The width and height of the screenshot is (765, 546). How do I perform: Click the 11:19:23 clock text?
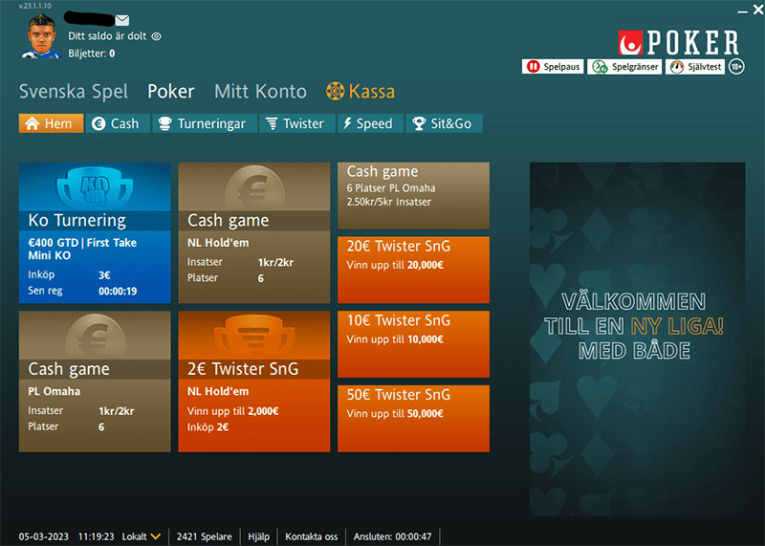tap(97, 536)
